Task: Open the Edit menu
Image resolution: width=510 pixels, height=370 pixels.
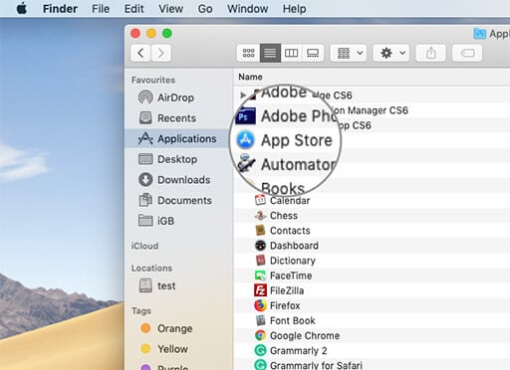Action: pyautogui.click(x=133, y=9)
